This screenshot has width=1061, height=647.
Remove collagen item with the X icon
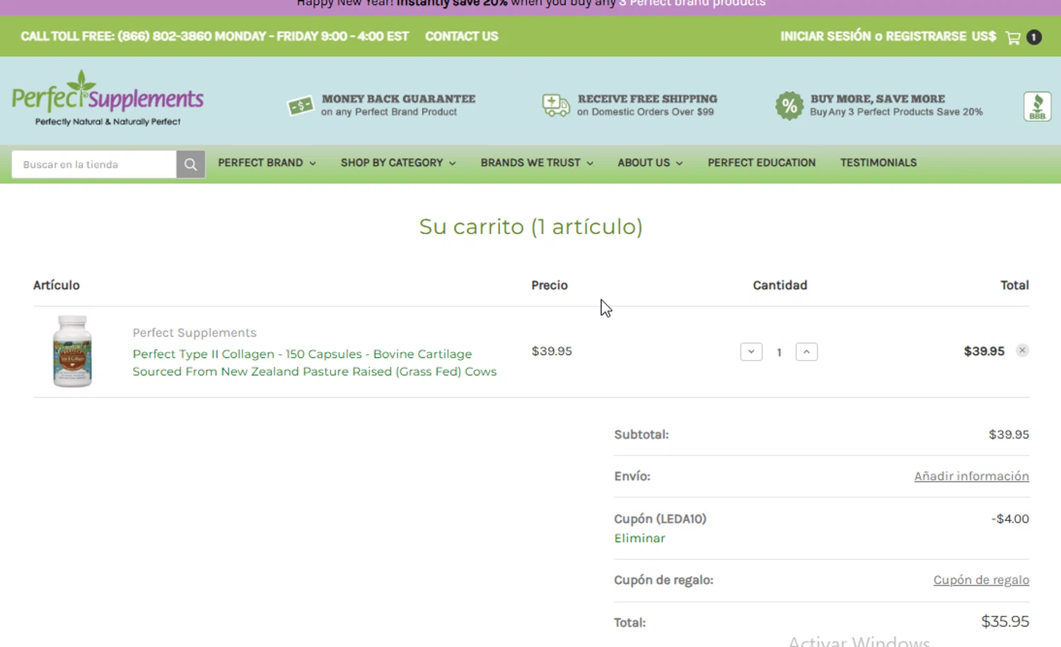pyautogui.click(x=1022, y=351)
